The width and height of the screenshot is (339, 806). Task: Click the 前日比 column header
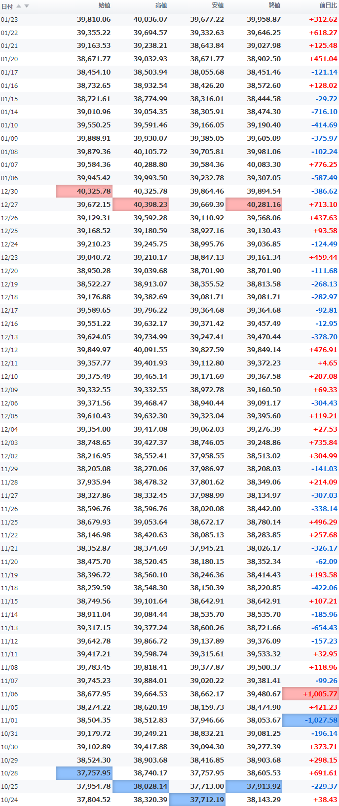[328, 5]
